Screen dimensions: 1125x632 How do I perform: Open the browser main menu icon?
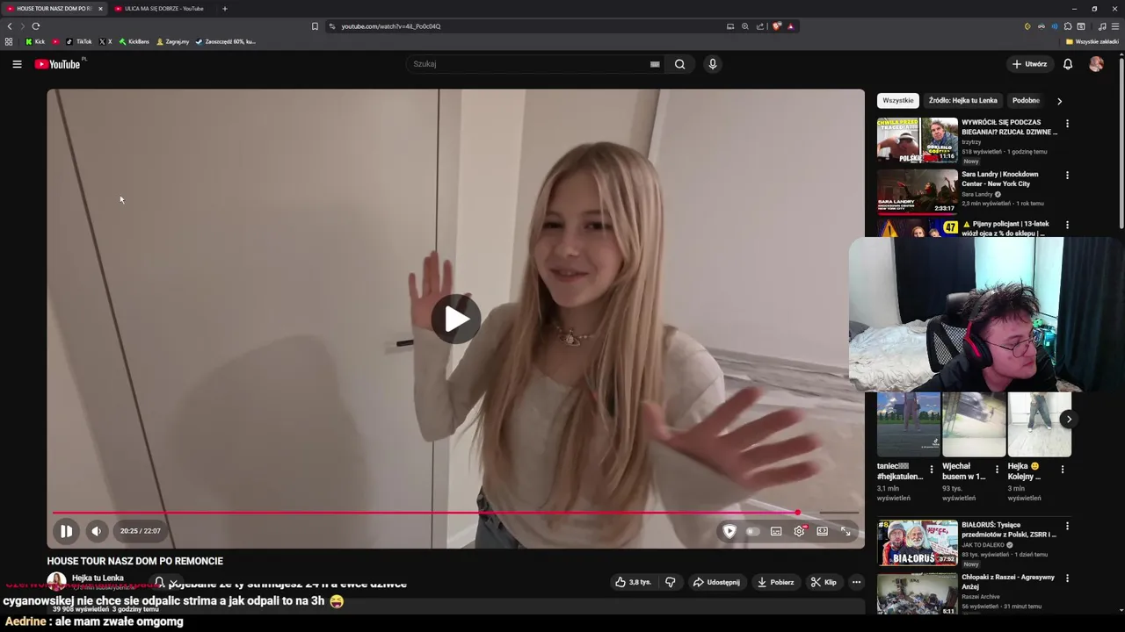pos(1115,26)
